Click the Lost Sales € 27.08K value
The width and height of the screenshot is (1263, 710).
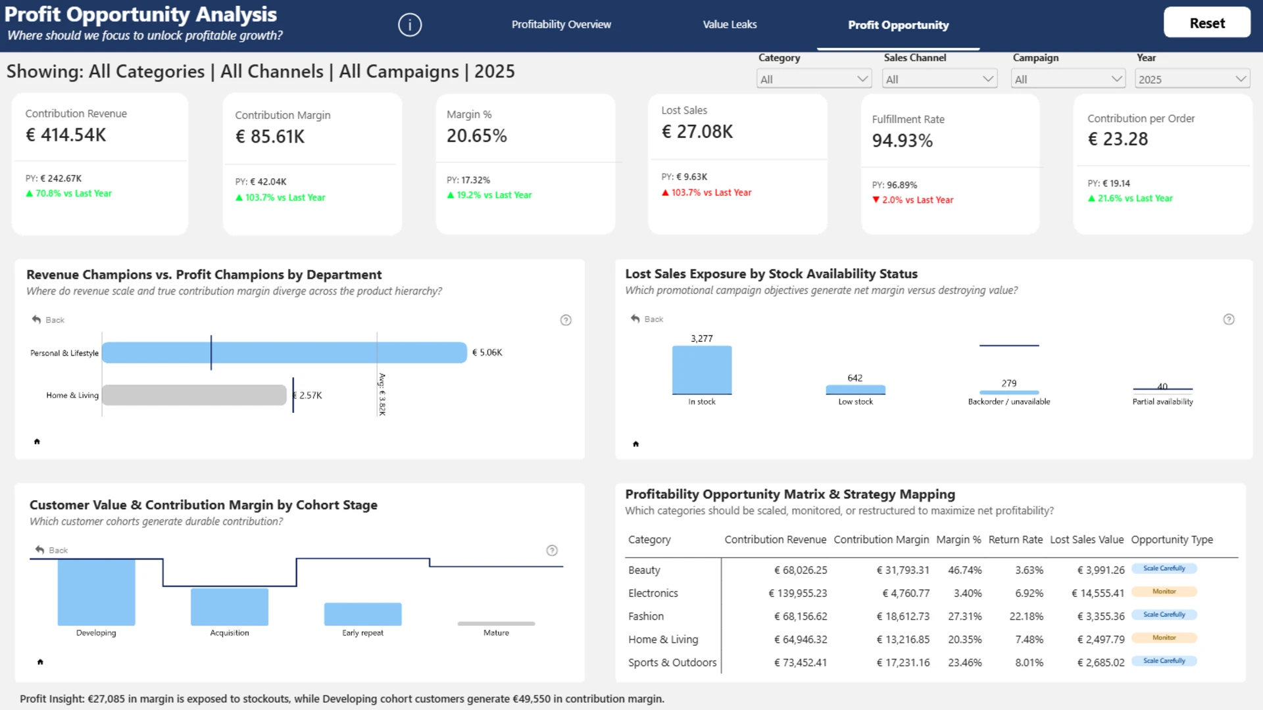click(x=697, y=131)
